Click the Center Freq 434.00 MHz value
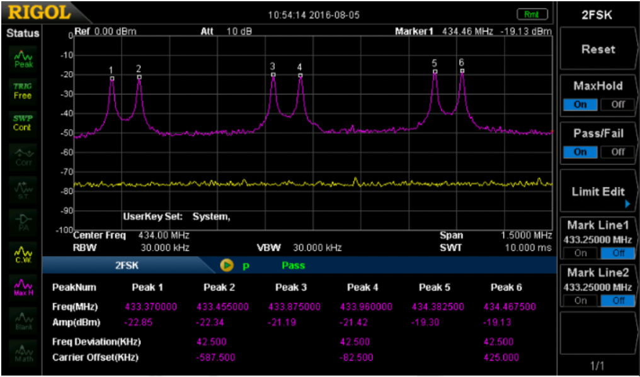 [x=164, y=235]
